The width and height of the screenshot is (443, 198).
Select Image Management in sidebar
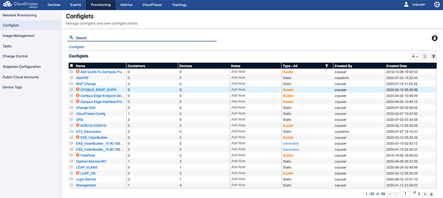pos(18,36)
